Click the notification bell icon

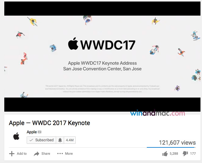(x=60, y=140)
